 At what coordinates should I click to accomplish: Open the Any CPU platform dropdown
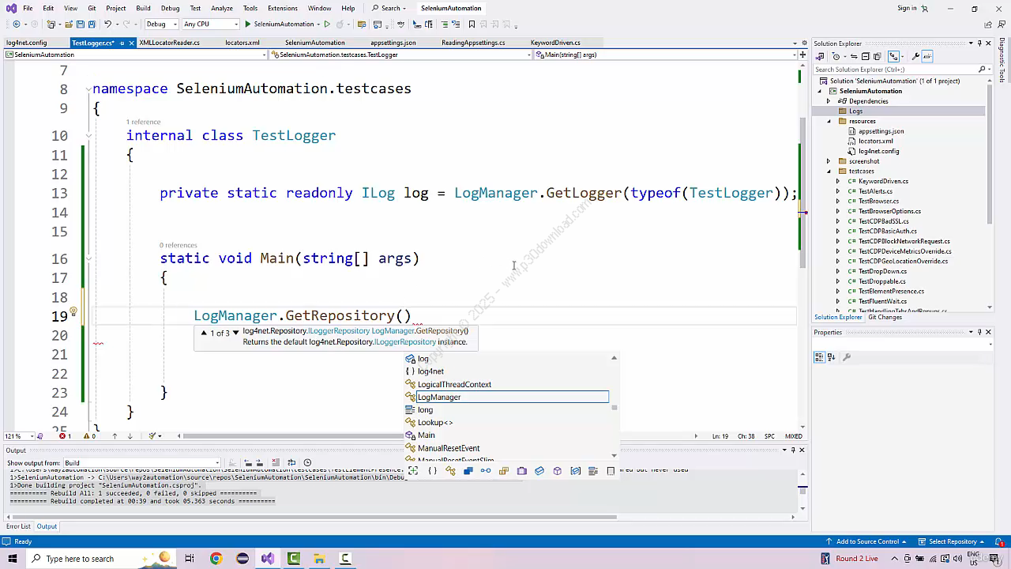210,24
